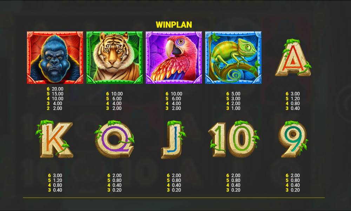
Task: Select the tiger symbol tile
Action: 114,57
